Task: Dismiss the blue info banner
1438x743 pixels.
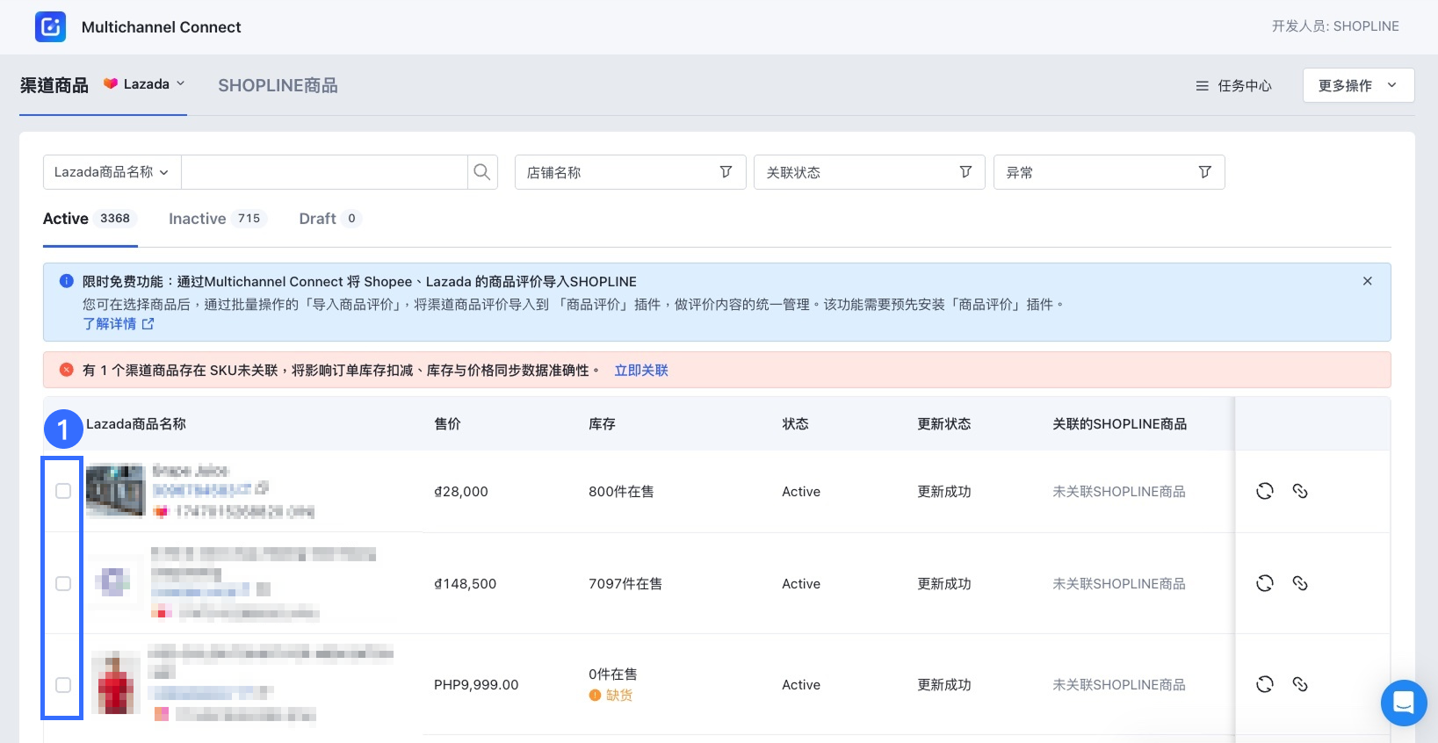Action: coord(1368,281)
